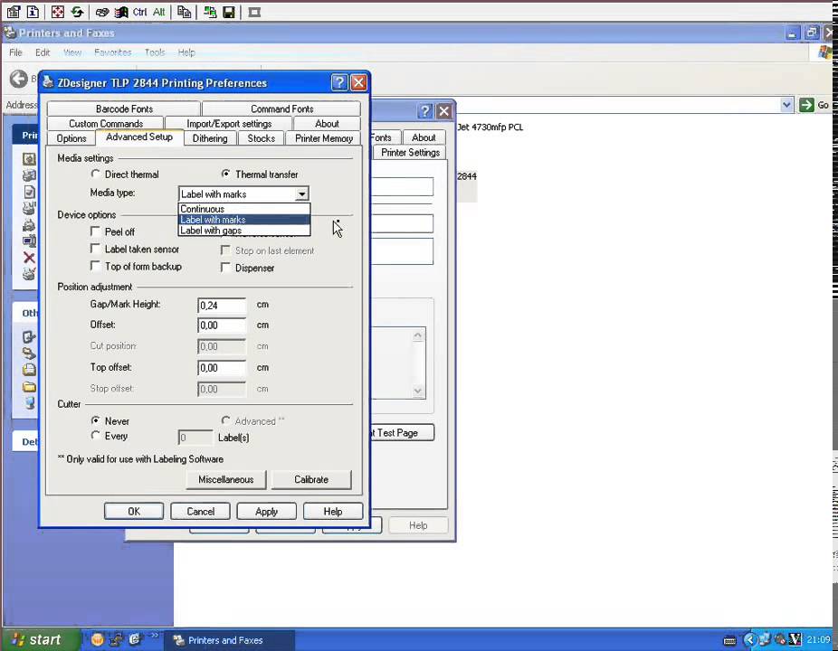Click the question mark in Printing Preferences title
The image size is (838, 651).
coord(338,82)
